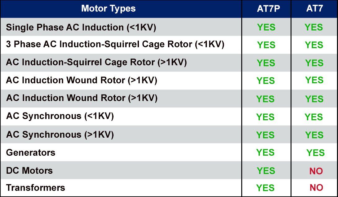338x197 pixels.
Task: Click AT7P YES for Single Phase AC Induction
Action: [x=266, y=27]
